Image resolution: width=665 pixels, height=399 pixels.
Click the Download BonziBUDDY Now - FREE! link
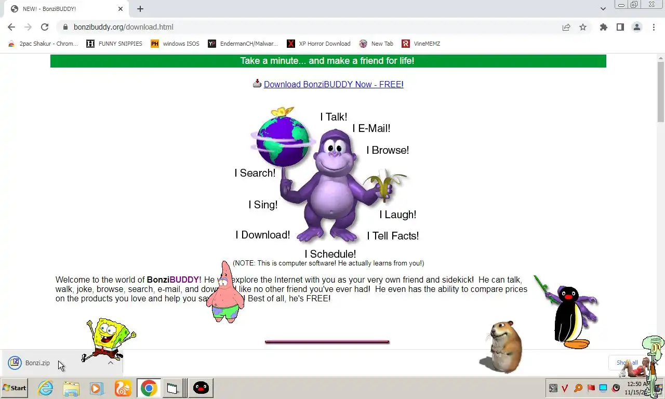(334, 84)
